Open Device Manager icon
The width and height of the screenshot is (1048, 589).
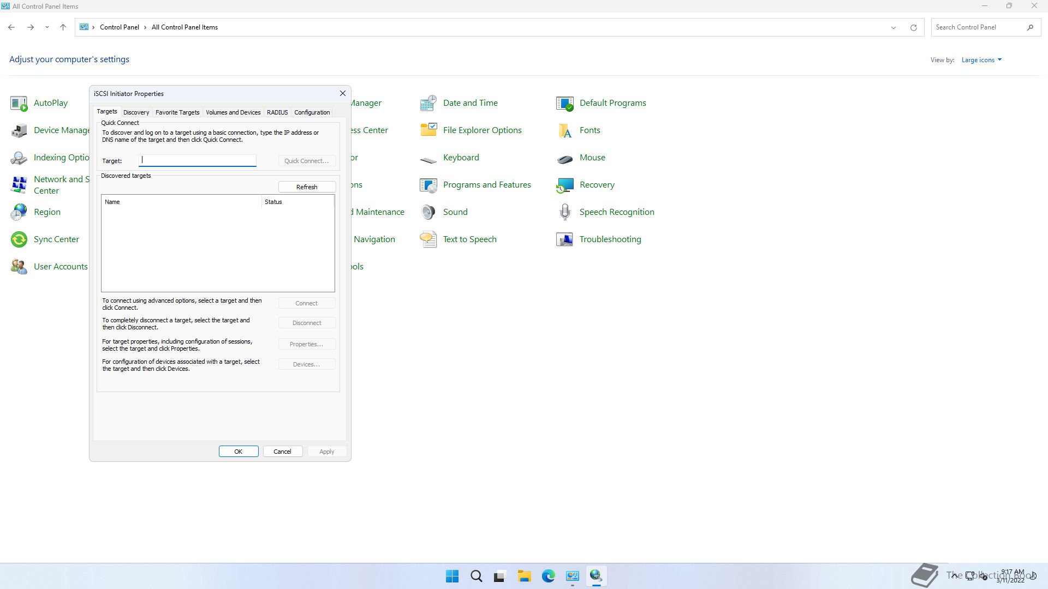(19, 130)
